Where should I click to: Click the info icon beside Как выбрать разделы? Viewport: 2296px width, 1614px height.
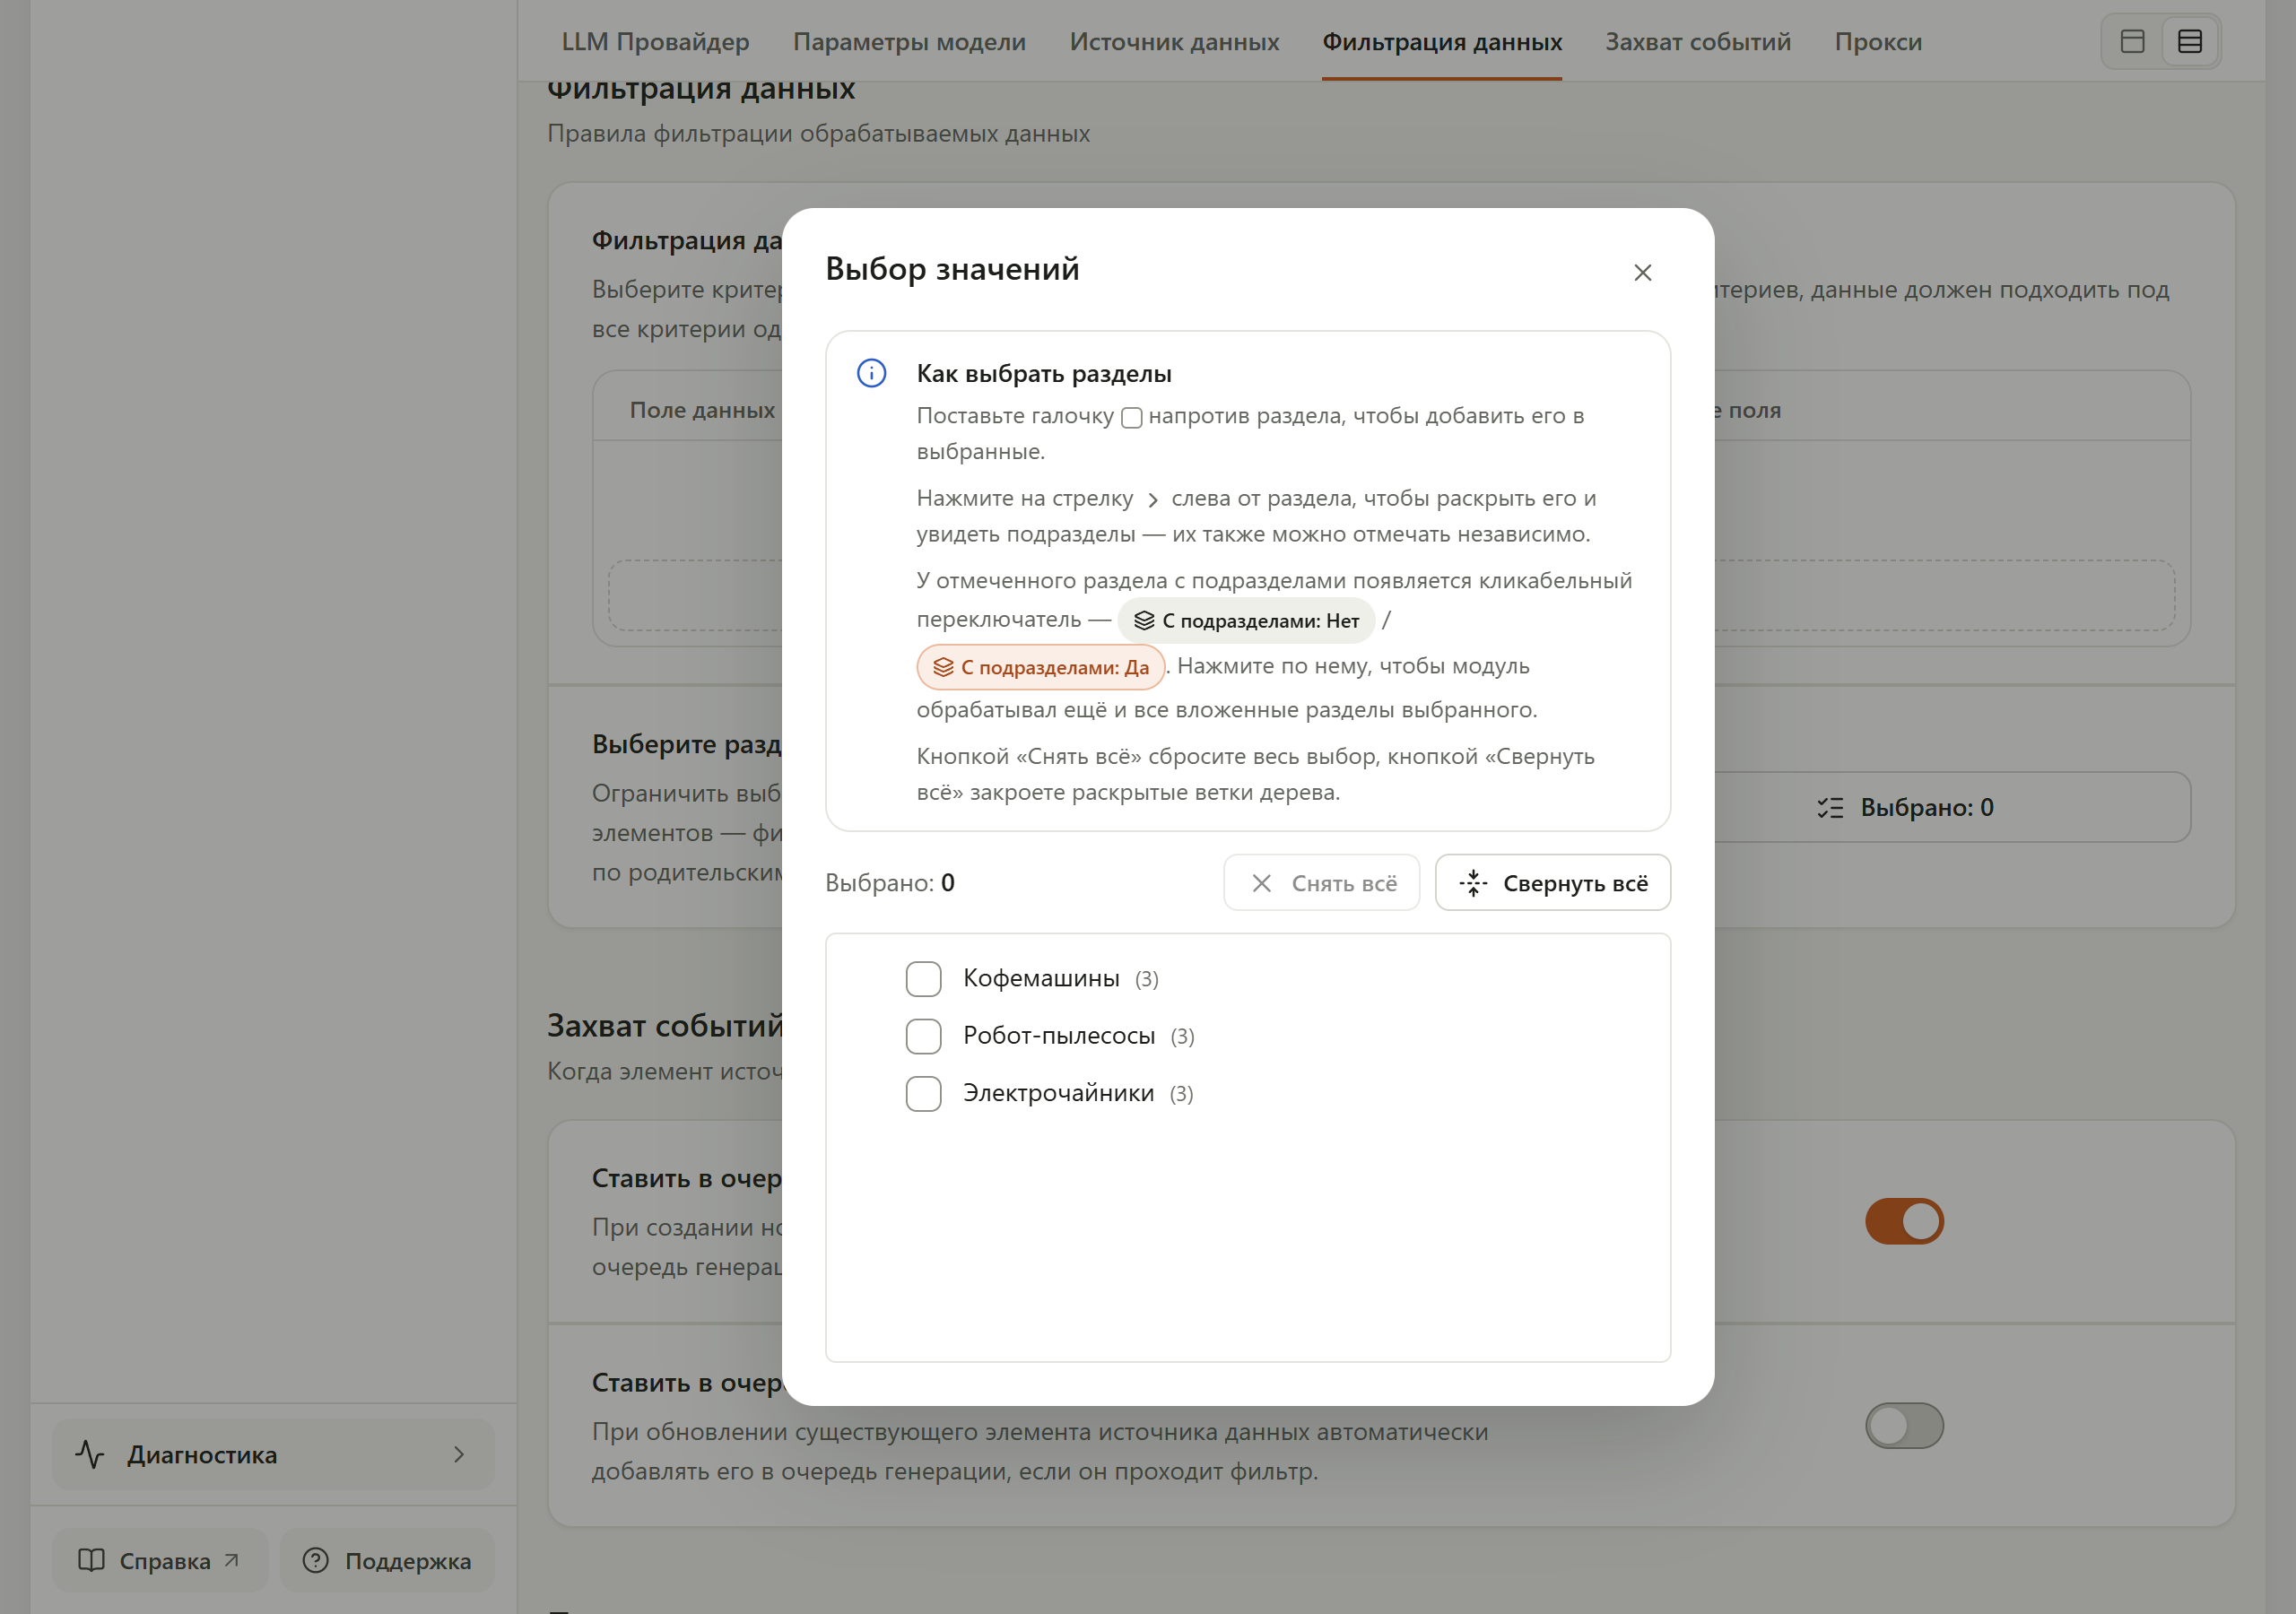click(x=871, y=373)
